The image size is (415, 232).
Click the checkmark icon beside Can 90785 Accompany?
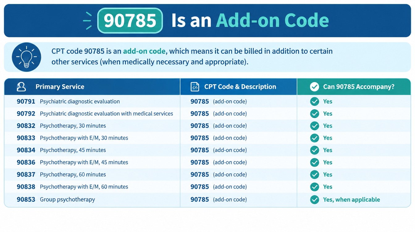point(314,87)
